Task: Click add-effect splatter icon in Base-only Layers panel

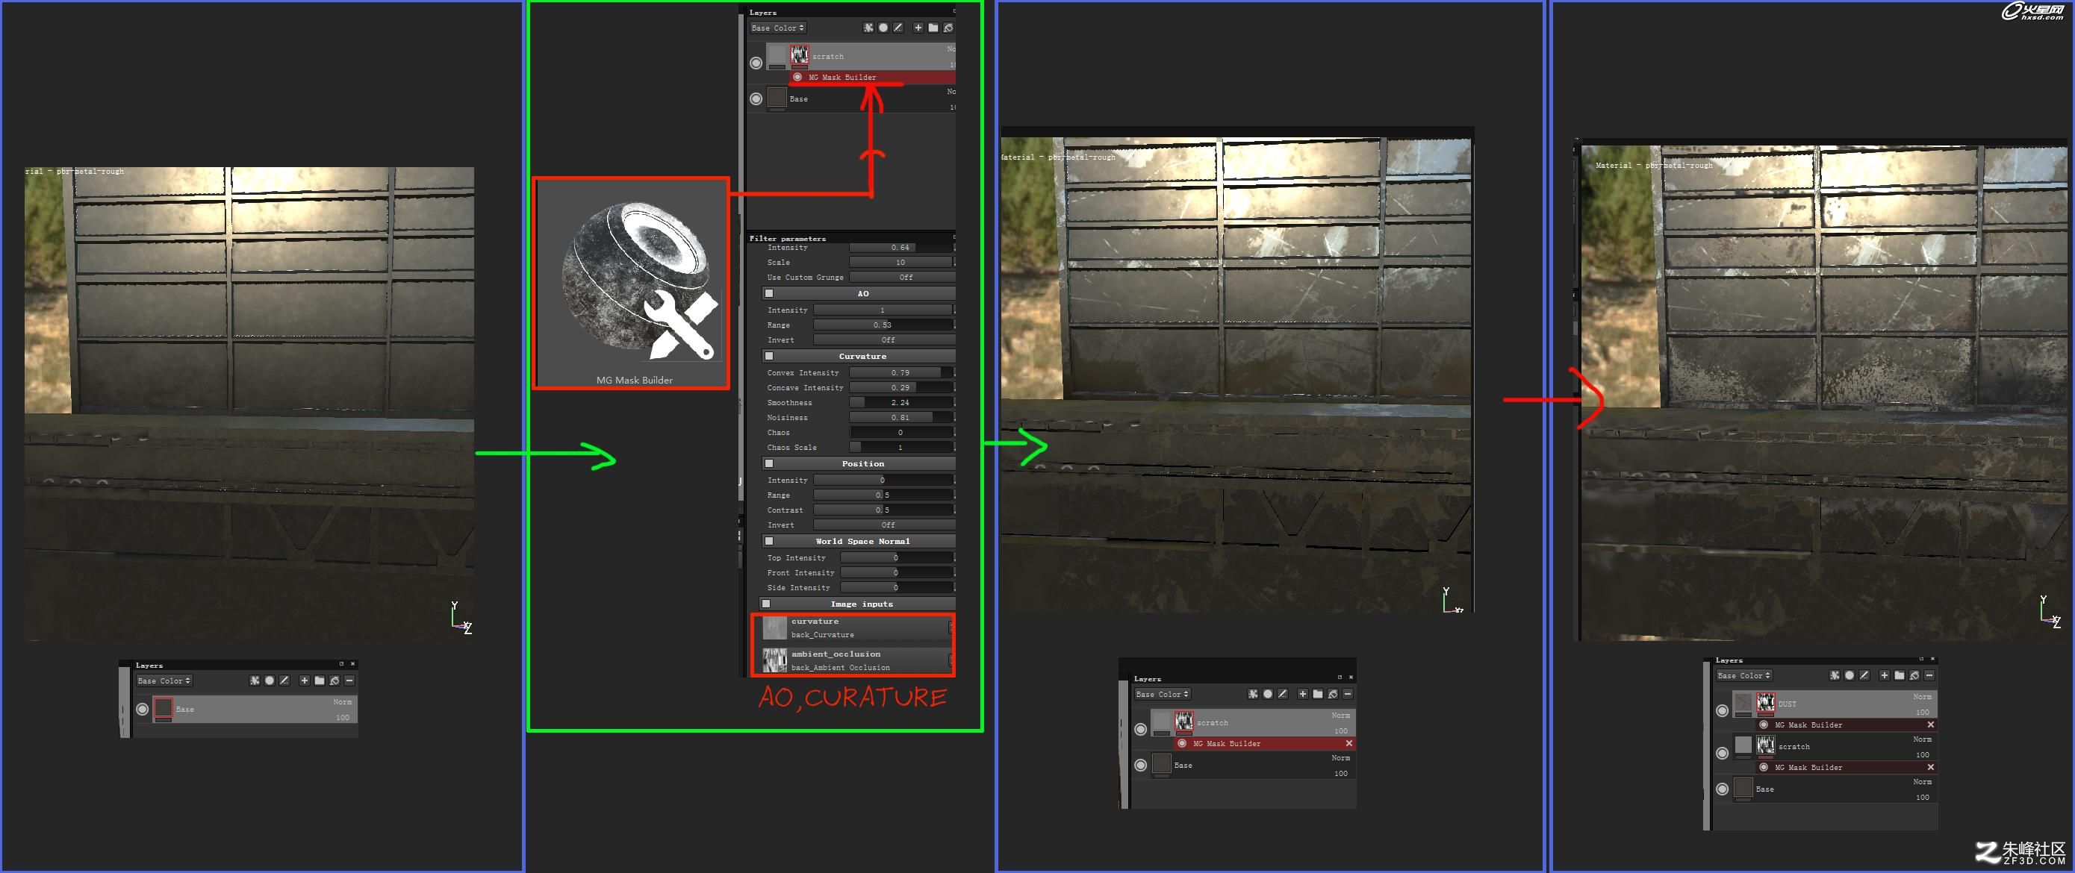Action: [x=255, y=680]
